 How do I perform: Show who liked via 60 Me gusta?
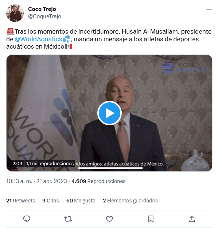pos(81,201)
